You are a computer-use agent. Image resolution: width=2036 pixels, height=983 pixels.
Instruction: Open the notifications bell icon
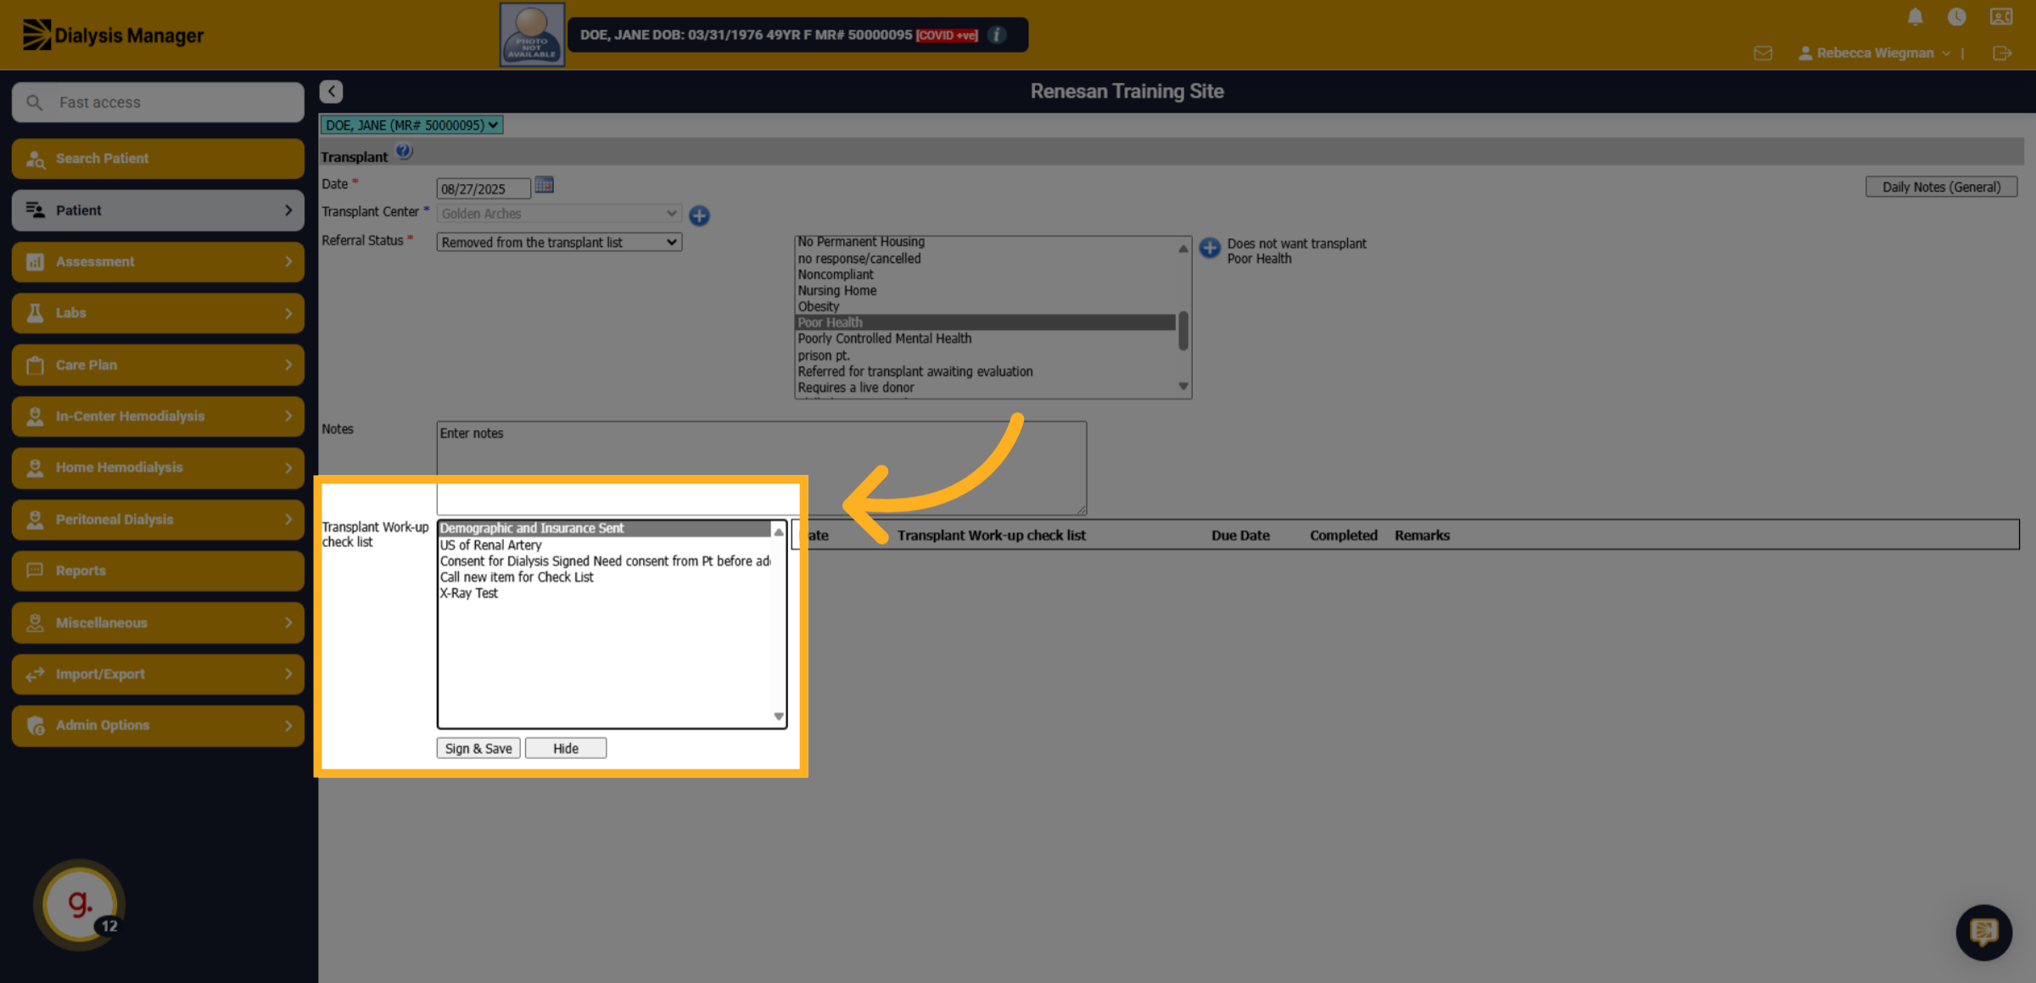click(x=1915, y=17)
